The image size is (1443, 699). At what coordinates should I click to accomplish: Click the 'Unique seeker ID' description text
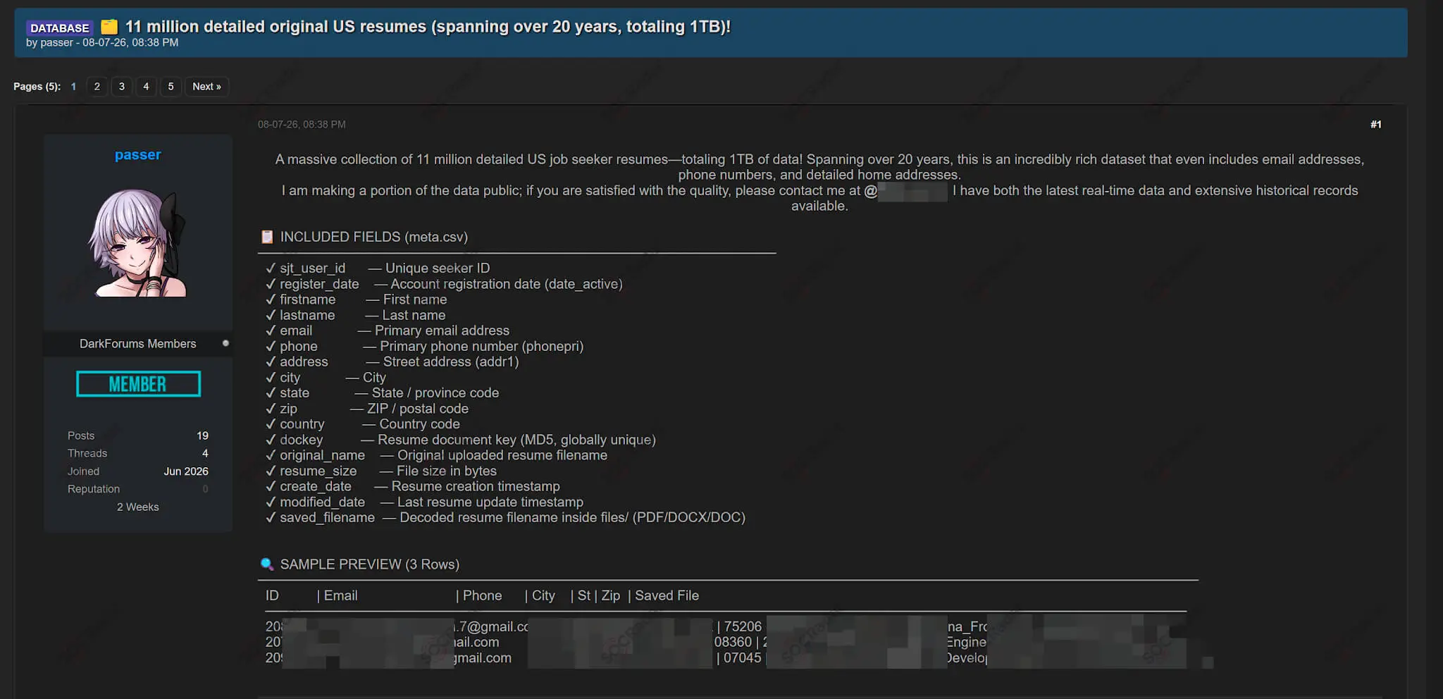pos(438,268)
